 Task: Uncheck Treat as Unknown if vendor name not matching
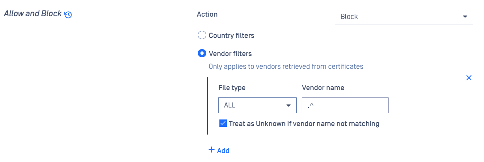click(x=223, y=124)
